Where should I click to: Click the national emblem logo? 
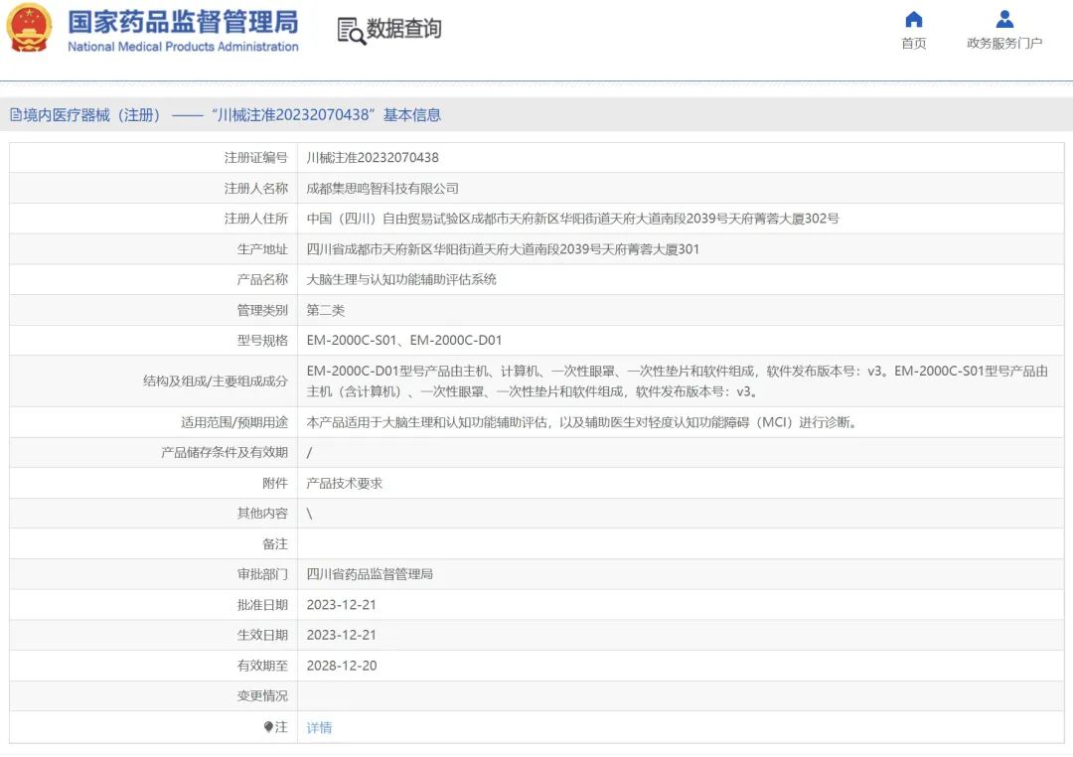(x=29, y=30)
